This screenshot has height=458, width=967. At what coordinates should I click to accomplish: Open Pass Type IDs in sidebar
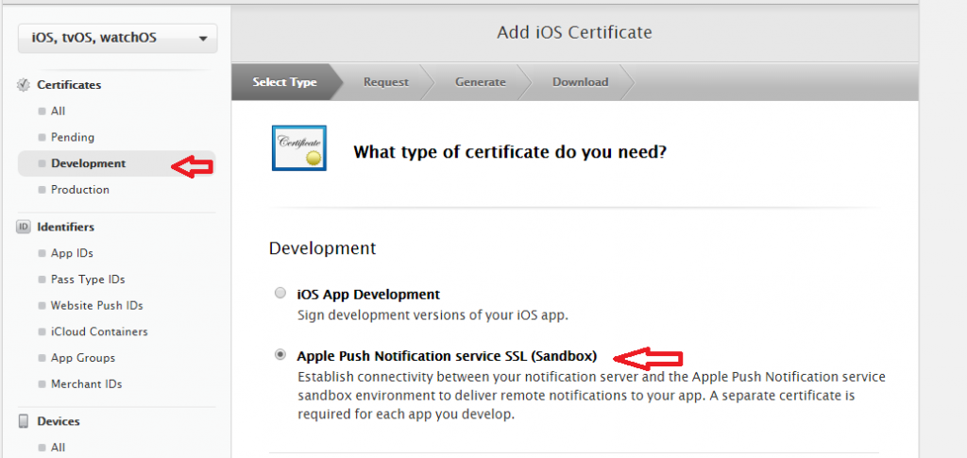click(88, 280)
